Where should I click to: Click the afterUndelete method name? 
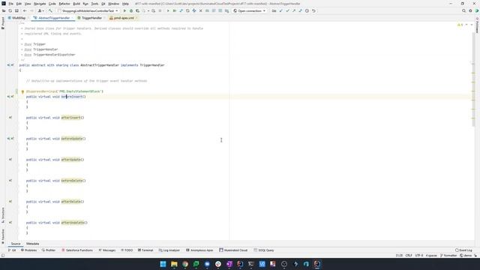[73, 223]
